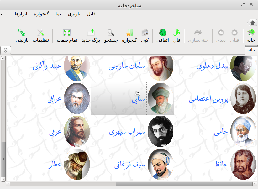Viewport: 258px width, 189px height.
Task: Open the سهراب سپهری poet link
Action: coord(127,132)
